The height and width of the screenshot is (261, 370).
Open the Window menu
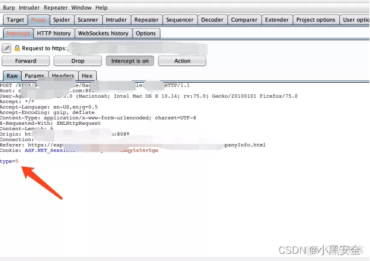81,8
